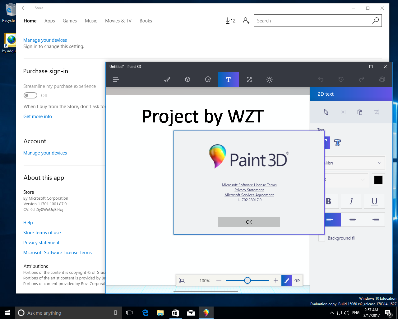Open the Paint 3D hamburger menu

tap(116, 80)
